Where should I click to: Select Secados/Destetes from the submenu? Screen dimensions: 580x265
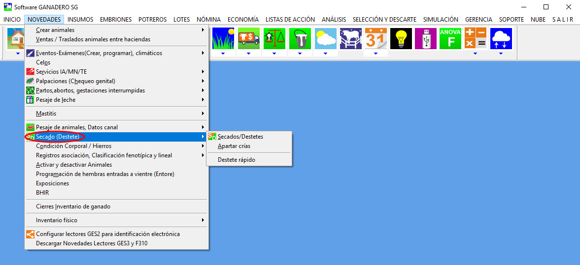tap(240, 137)
